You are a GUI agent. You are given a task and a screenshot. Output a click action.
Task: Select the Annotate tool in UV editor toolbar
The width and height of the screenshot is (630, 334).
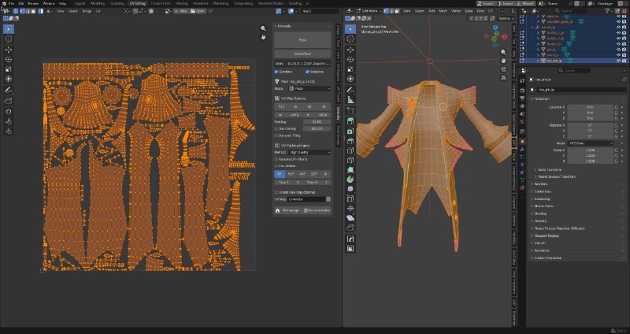pyautogui.click(x=9, y=90)
